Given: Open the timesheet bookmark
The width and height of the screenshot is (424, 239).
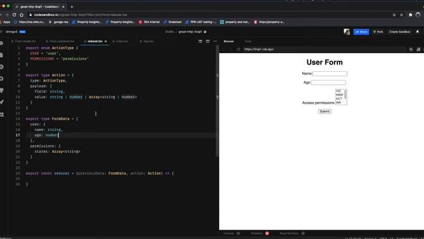Looking at the screenshot, I should [x=172, y=22].
